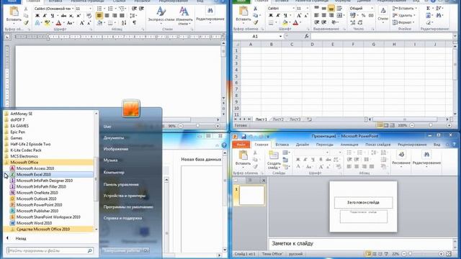Open PowerPoint Показ слайдов tab

click(377, 145)
